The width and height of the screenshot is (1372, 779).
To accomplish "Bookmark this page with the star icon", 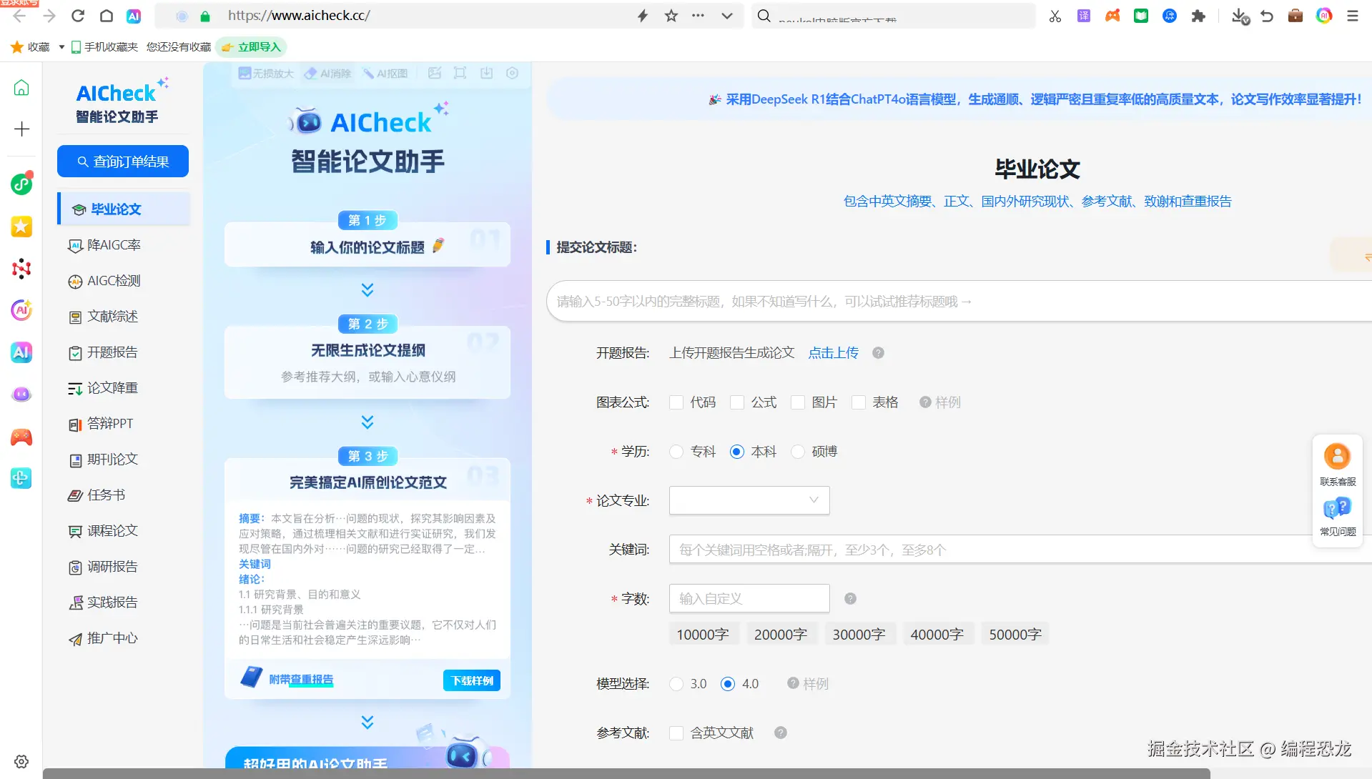I will tap(671, 16).
